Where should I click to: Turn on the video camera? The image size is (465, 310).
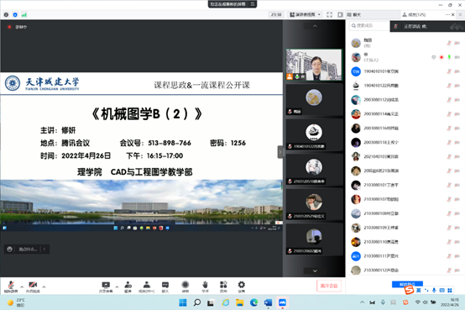coord(33,286)
